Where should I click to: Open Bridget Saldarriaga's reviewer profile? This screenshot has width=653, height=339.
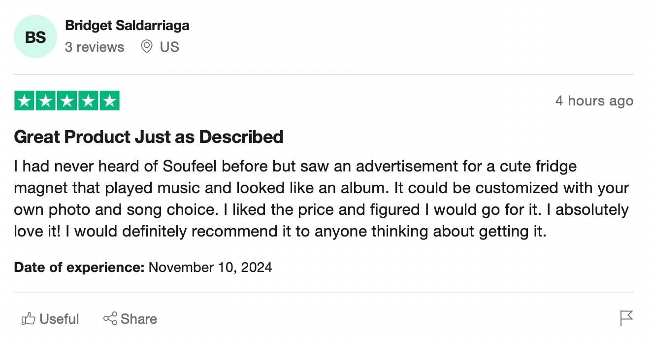[127, 26]
